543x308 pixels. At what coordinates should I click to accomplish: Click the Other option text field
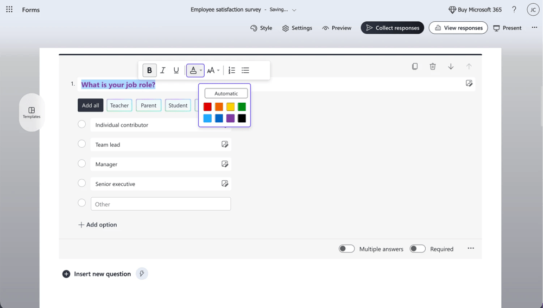[x=161, y=204]
